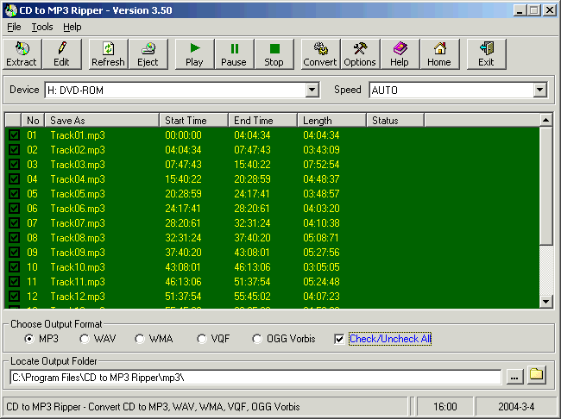
Task: Browse for output folder with ellipsis button
Action: click(x=515, y=377)
